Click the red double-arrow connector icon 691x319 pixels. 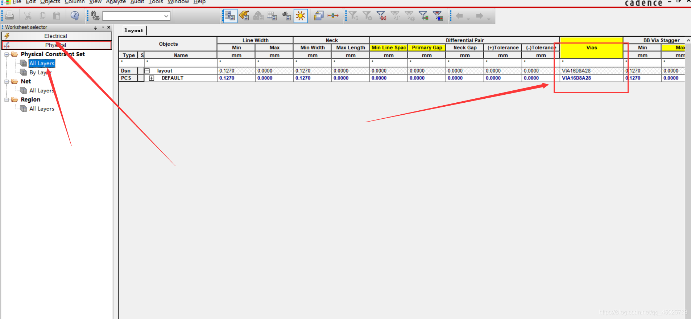pos(333,16)
